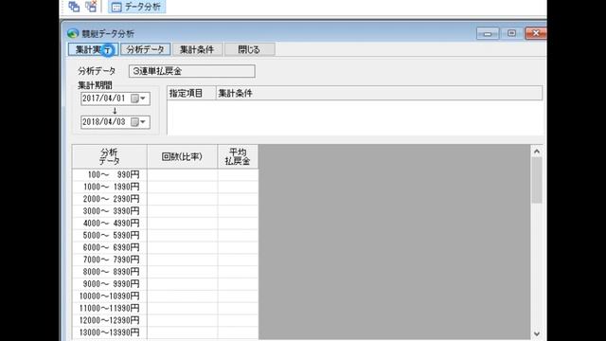Screen dimensions: 606x341
Task: Open the データ分析 toolbar item
Action: pos(136,7)
